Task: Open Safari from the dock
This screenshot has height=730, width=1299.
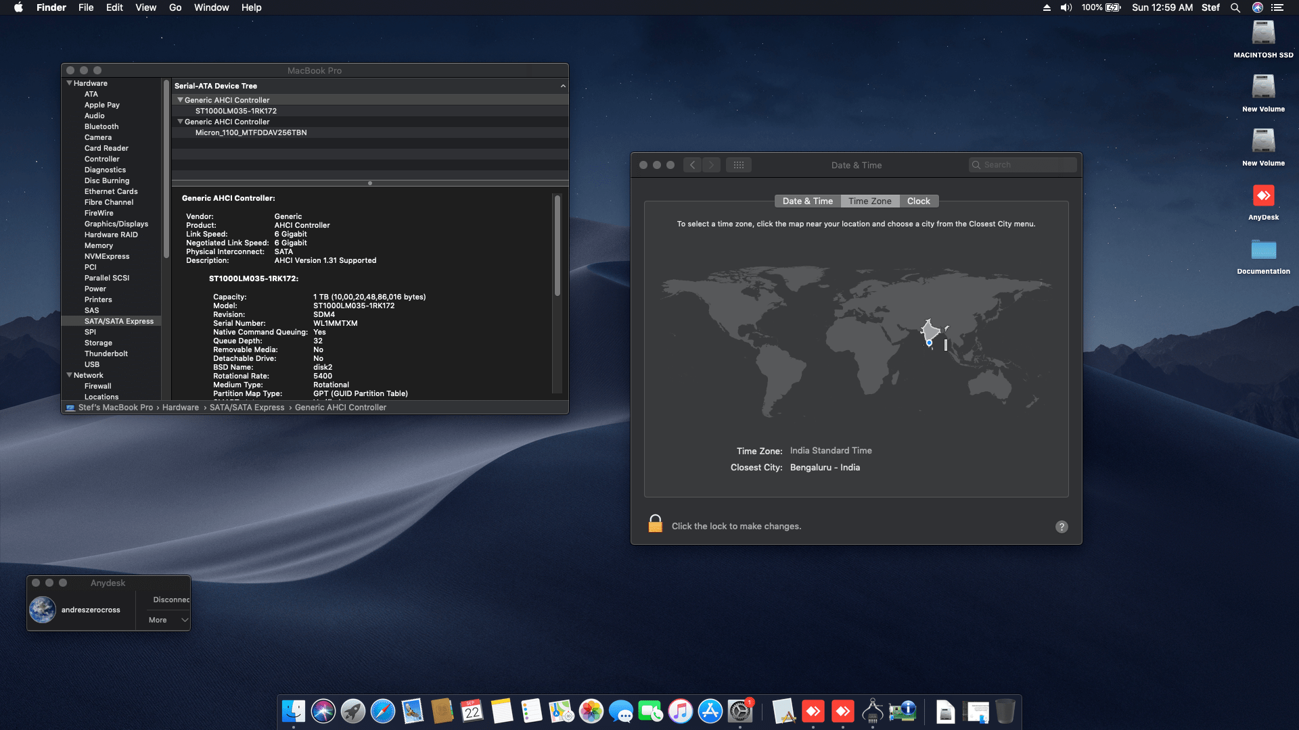Action: [x=383, y=711]
